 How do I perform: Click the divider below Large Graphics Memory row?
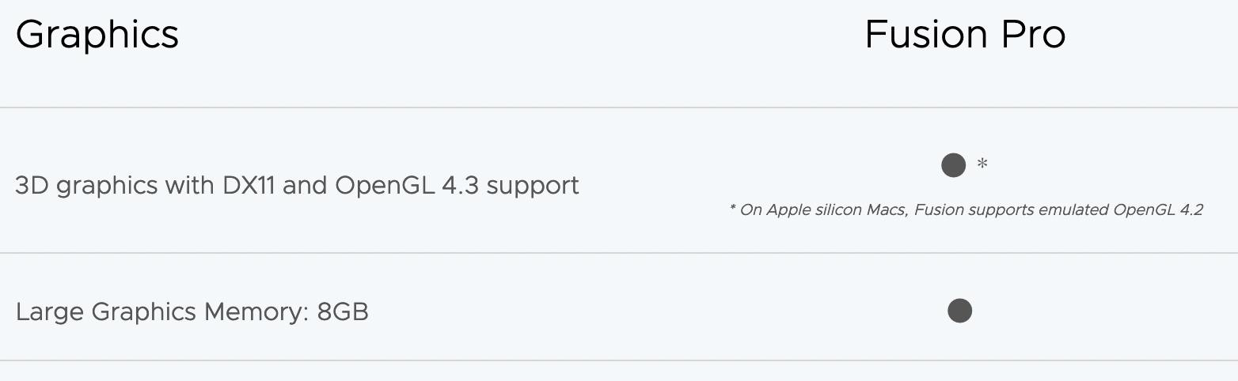[x=617, y=360]
